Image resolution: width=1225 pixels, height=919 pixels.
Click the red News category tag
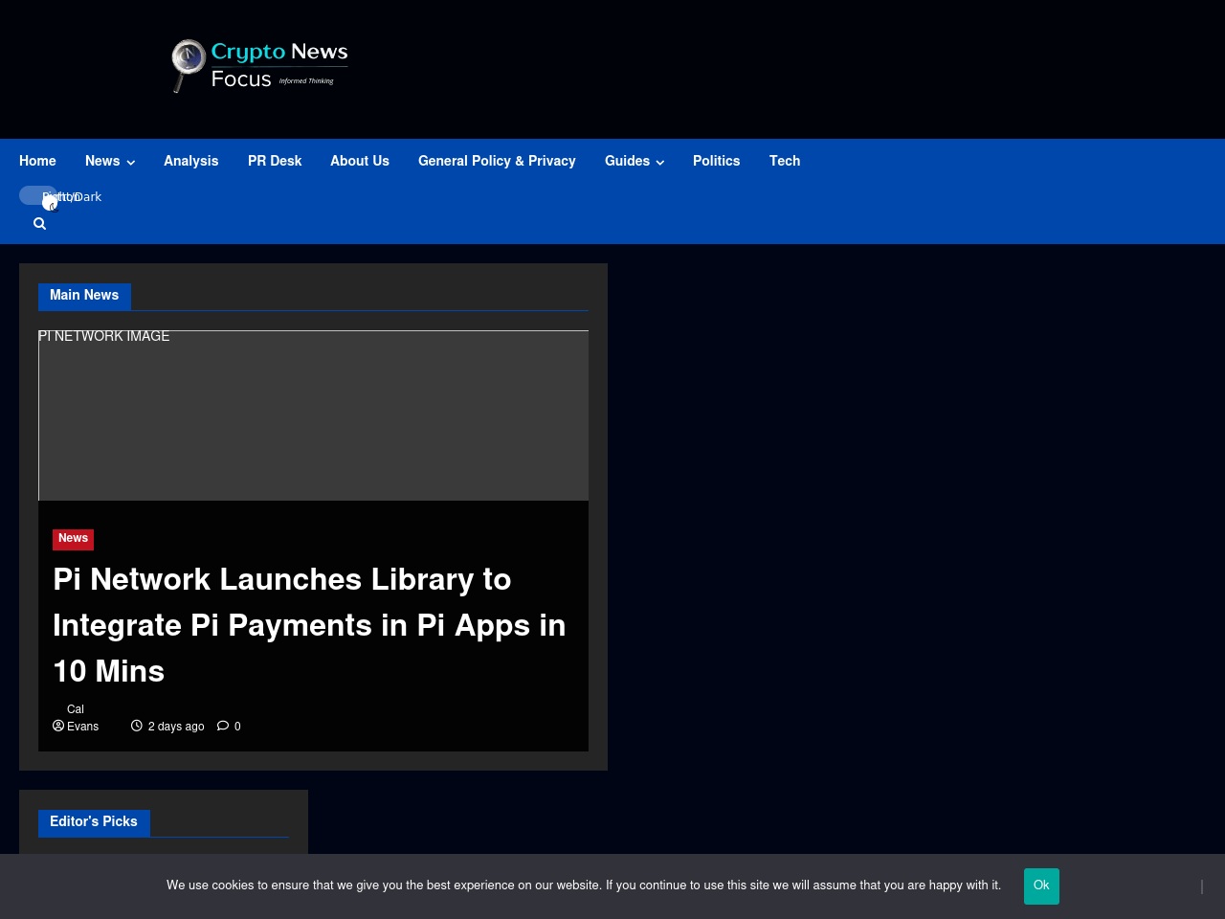click(x=73, y=539)
